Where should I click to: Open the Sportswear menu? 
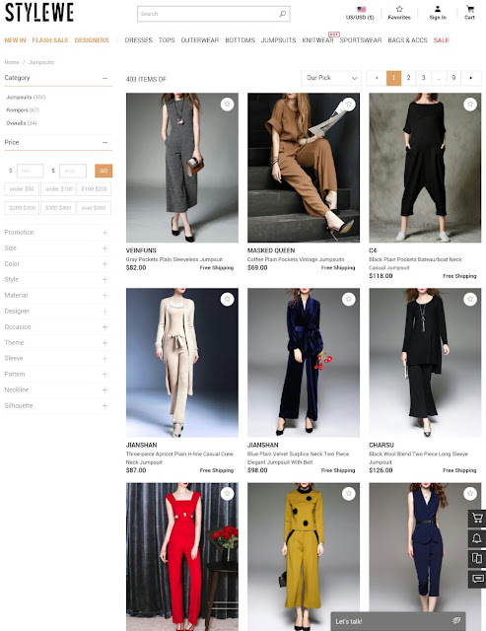(x=361, y=40)
